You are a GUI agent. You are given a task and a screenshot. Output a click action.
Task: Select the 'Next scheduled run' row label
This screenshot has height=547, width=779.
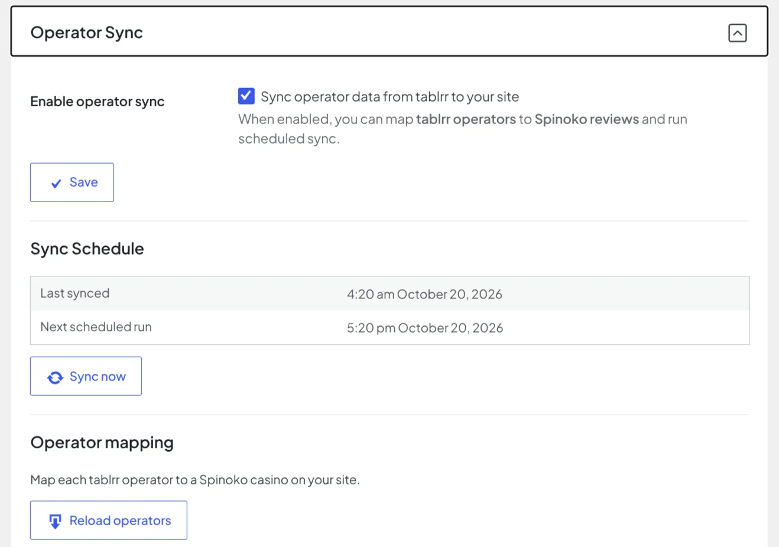point(96,327)
